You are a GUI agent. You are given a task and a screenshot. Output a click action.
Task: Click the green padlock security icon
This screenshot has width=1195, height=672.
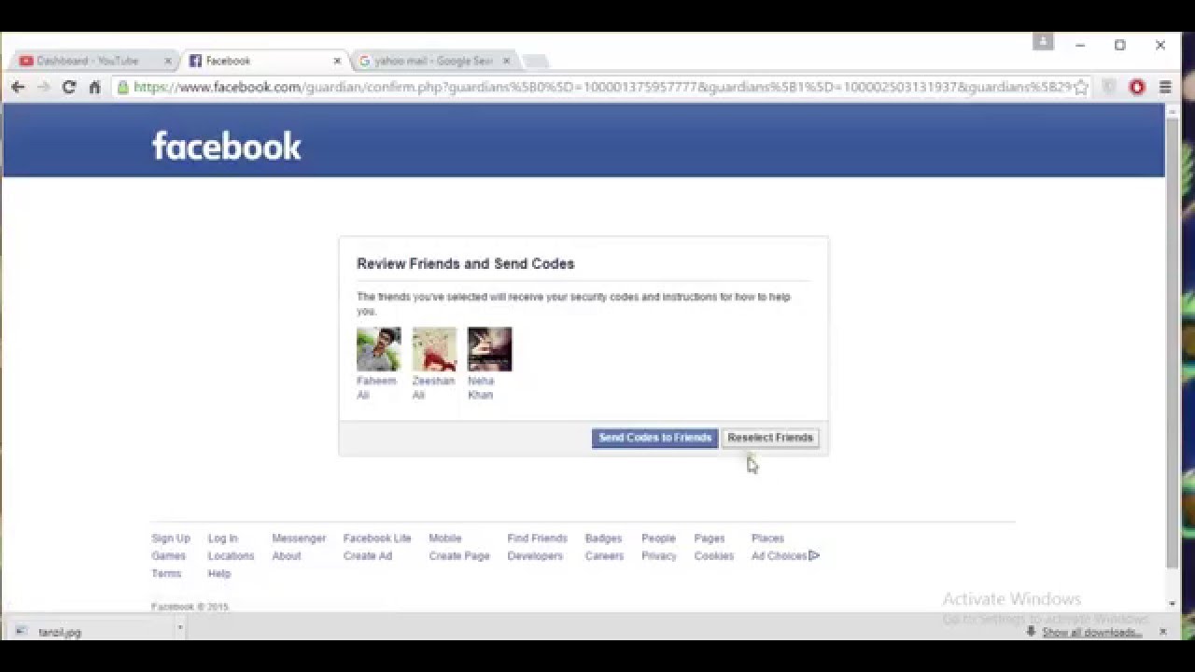point(122,87)
